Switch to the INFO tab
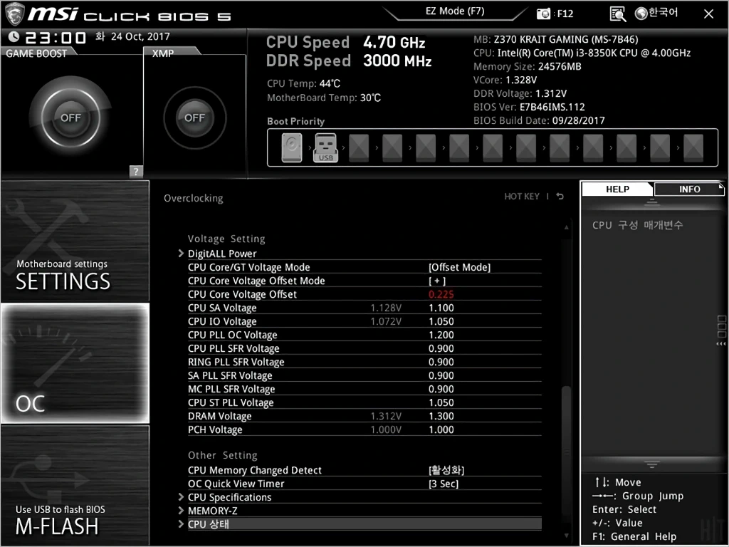The width and height of the screenshot is (729, 547). click(x=689, y=189)
